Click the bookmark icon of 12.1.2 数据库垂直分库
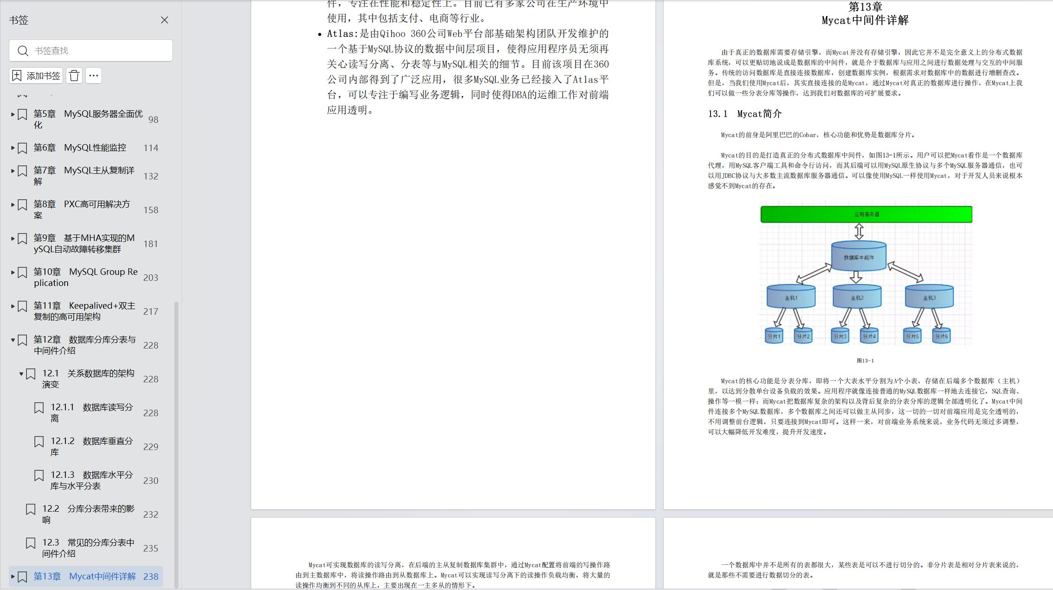Viewport: 1053px width, 590px height. click(x=39, y=442)
